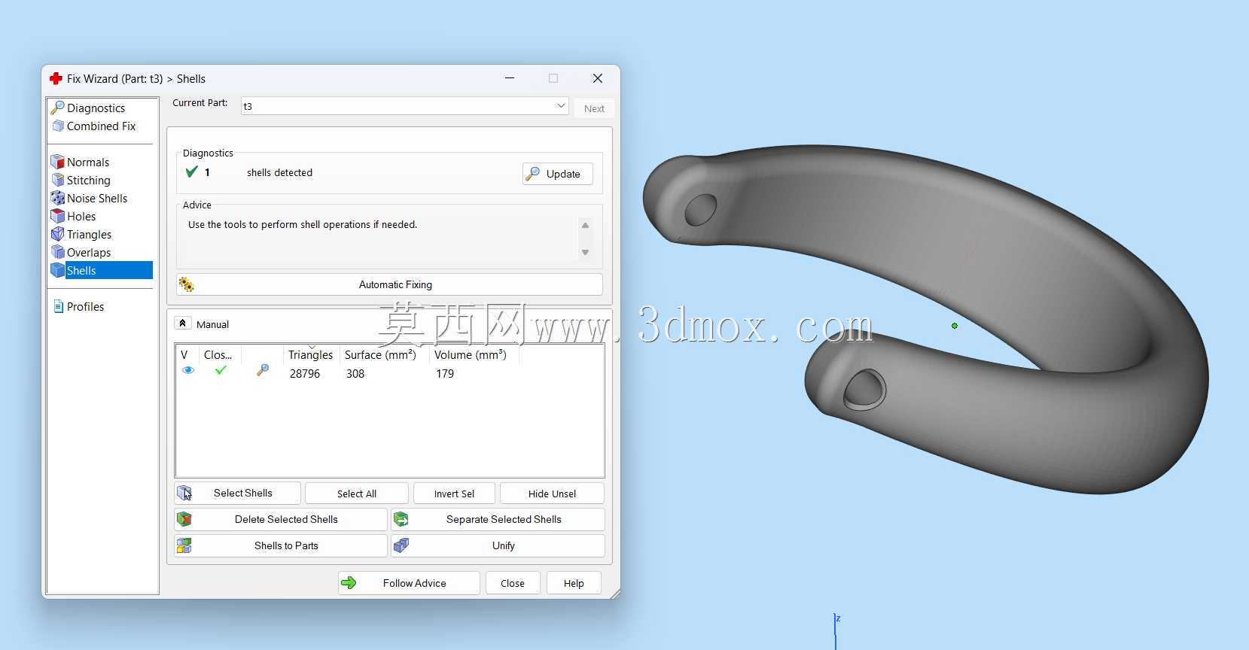Screen dimensions: 1249x650
Task: Click the Hide Unsel button
Action: click(552, 494)
